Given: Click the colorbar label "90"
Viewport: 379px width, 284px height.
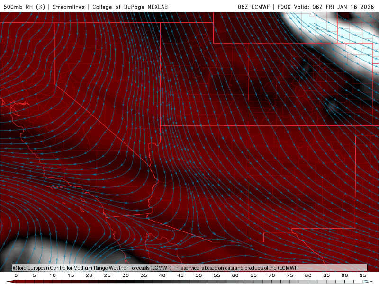Looking at the screenshot, I should pyautogui.click(x=345, y=275).
